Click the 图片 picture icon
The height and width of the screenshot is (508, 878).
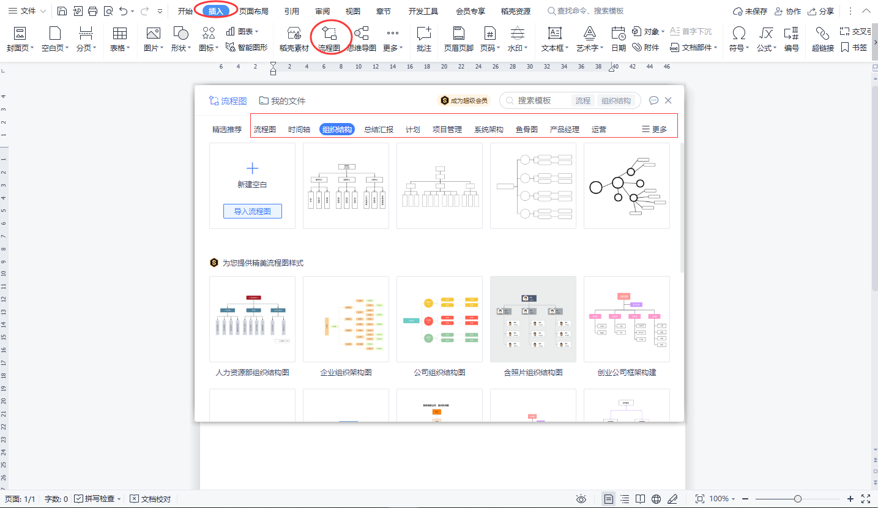pyautogui.click(x=153, y=34)
